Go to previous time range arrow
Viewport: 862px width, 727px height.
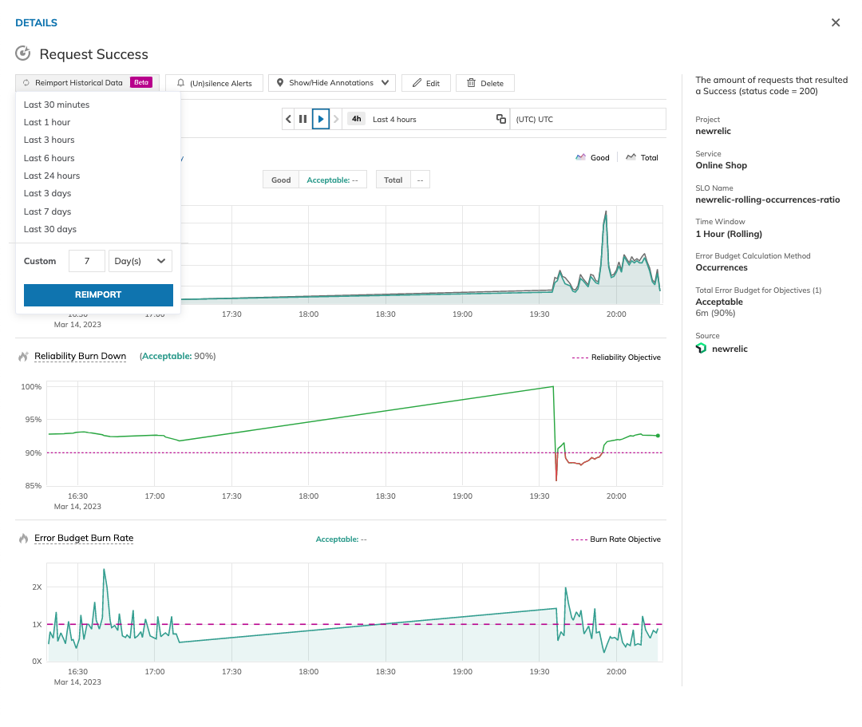pyautogui.click(x=289, y=120)
